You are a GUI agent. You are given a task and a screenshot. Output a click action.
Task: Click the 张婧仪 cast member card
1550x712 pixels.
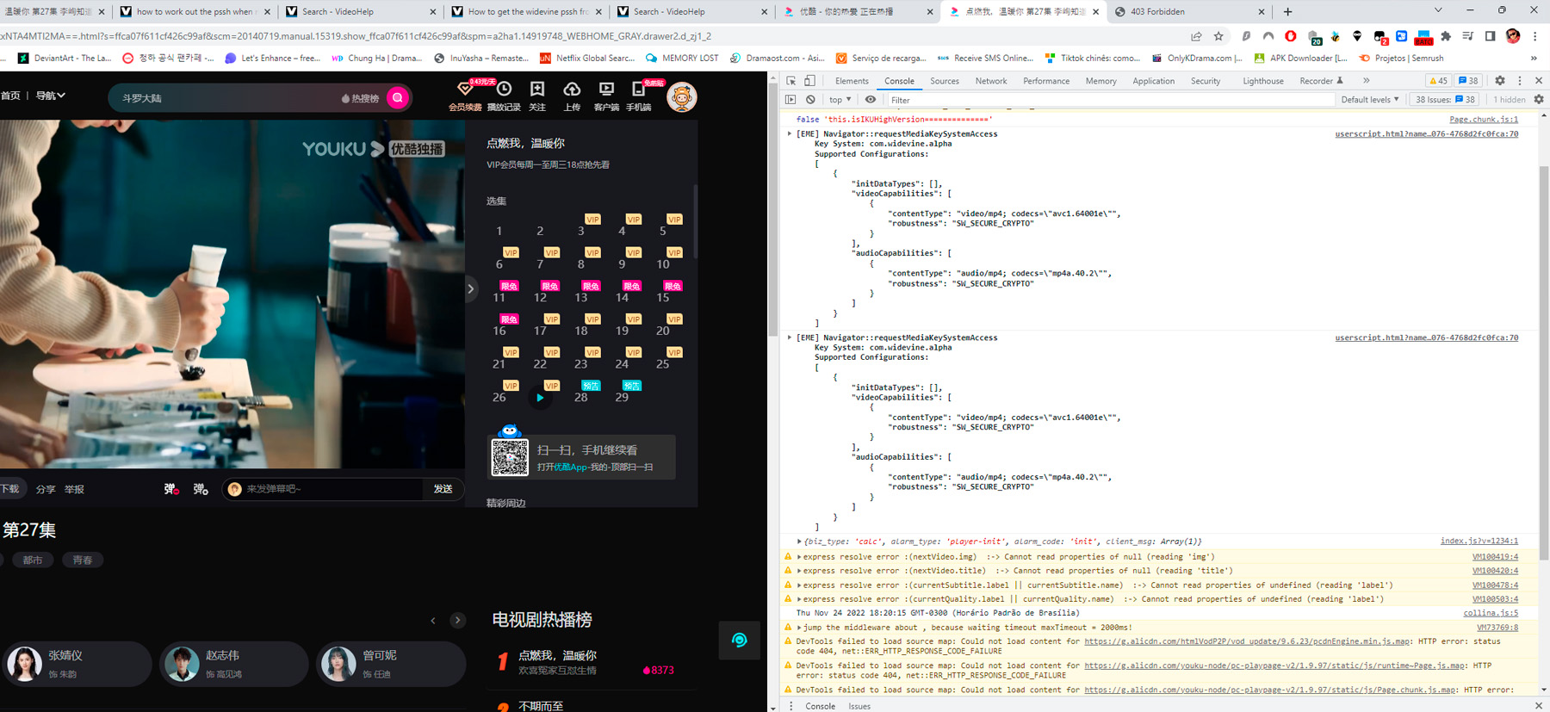(77, 664)
